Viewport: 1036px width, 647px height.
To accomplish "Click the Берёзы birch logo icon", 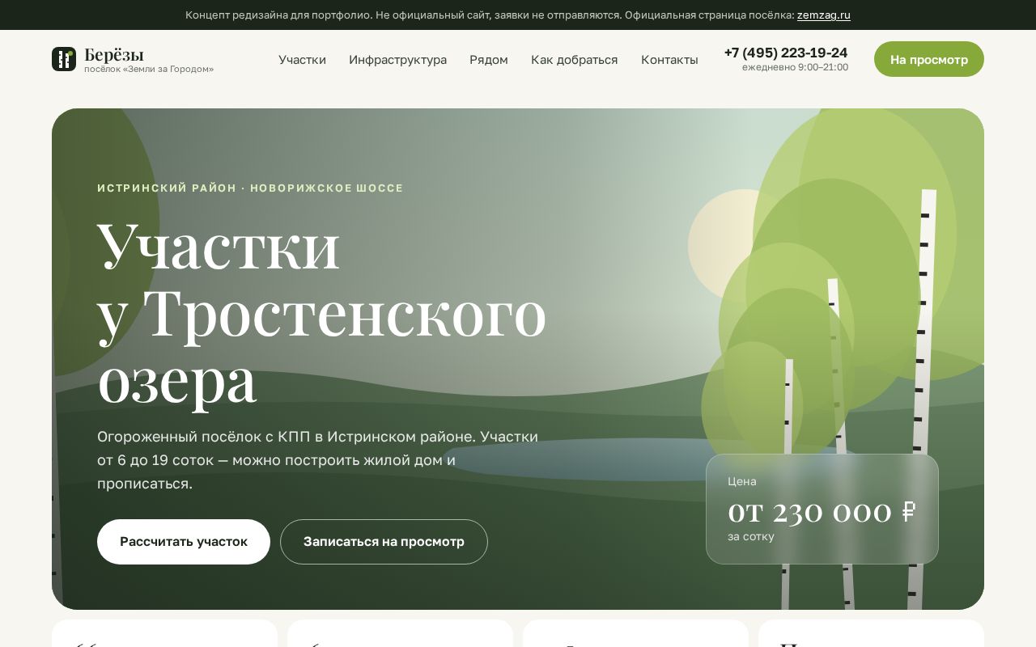I will pos(64,59).
